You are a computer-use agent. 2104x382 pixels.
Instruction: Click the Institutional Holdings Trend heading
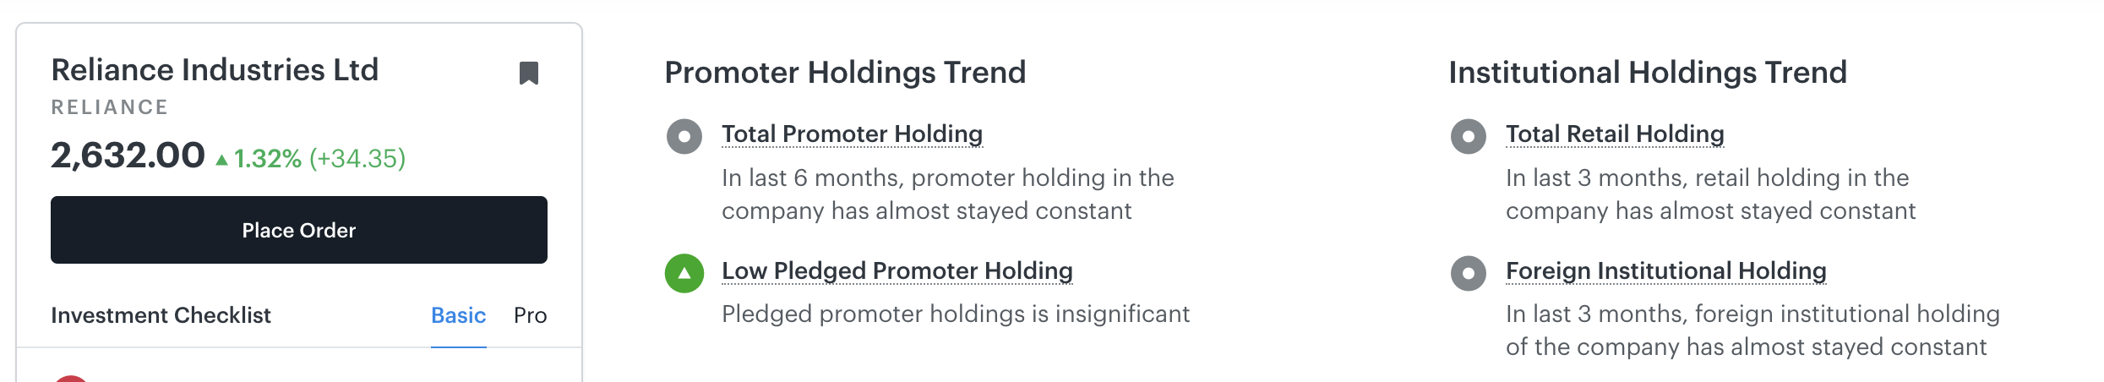click(1647, 73)
